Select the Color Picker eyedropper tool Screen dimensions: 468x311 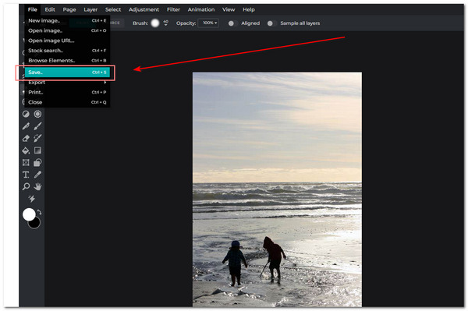pyautogui.click(x=37, y=175)
